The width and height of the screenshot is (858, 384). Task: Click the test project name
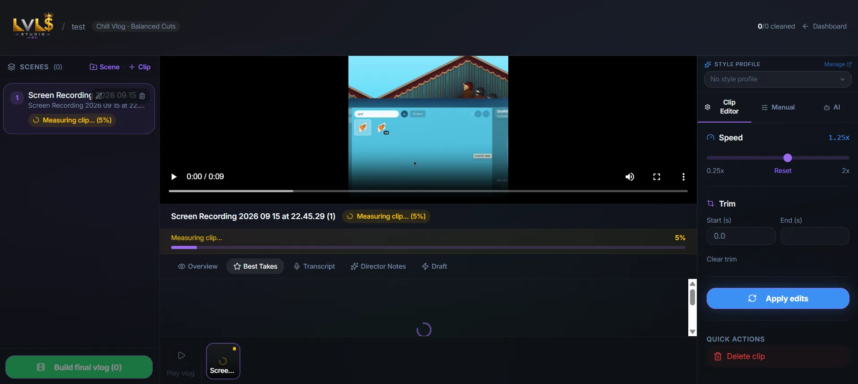click(78, 27)
